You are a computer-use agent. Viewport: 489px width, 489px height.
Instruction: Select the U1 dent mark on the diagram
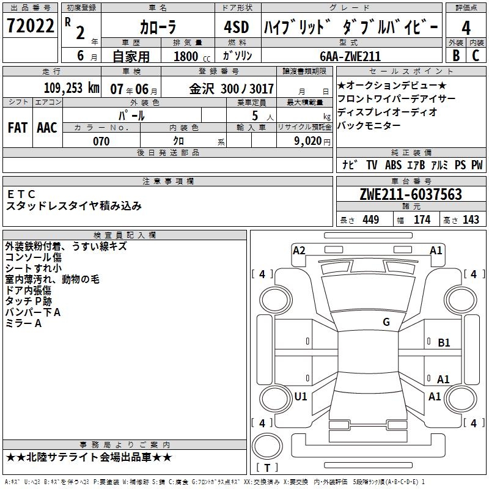pyautogui.click(x=300, y=396)
